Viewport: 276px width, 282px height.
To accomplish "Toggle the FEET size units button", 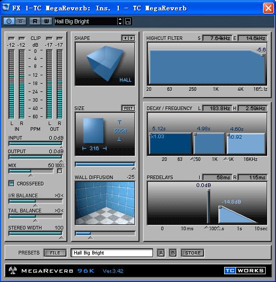I will (128, 108).
